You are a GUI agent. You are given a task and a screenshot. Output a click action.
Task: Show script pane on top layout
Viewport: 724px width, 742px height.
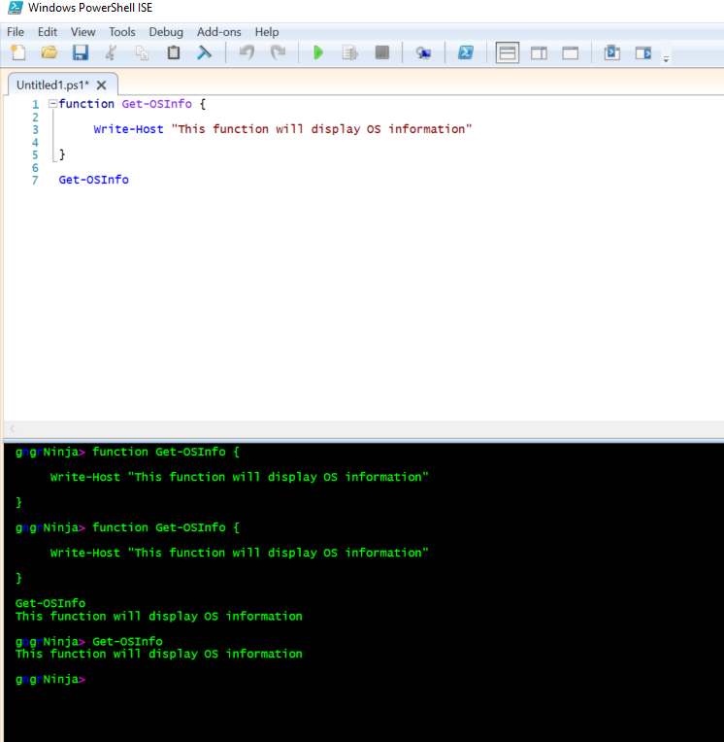click(x=508, y=52)
